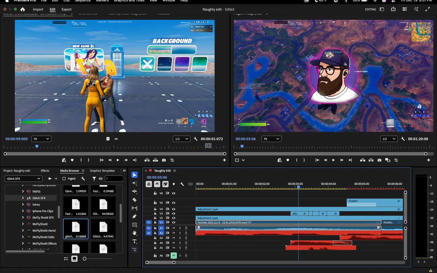Click the Quick Export share icon
Screen dimensions: 437x273
click(393, 9)
